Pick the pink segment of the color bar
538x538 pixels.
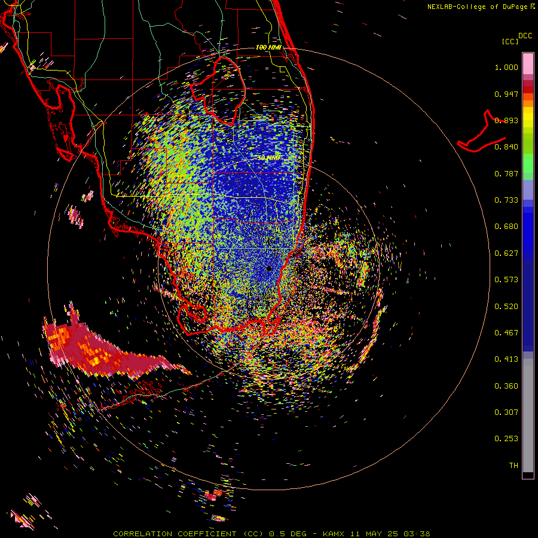528,63
